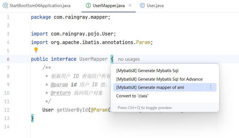Click 'com.raingray.pojo.User' import text

[x=82, y=34]
